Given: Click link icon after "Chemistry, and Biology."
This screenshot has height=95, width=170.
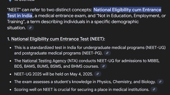Looking at the screenshot, I should [160, 82].
